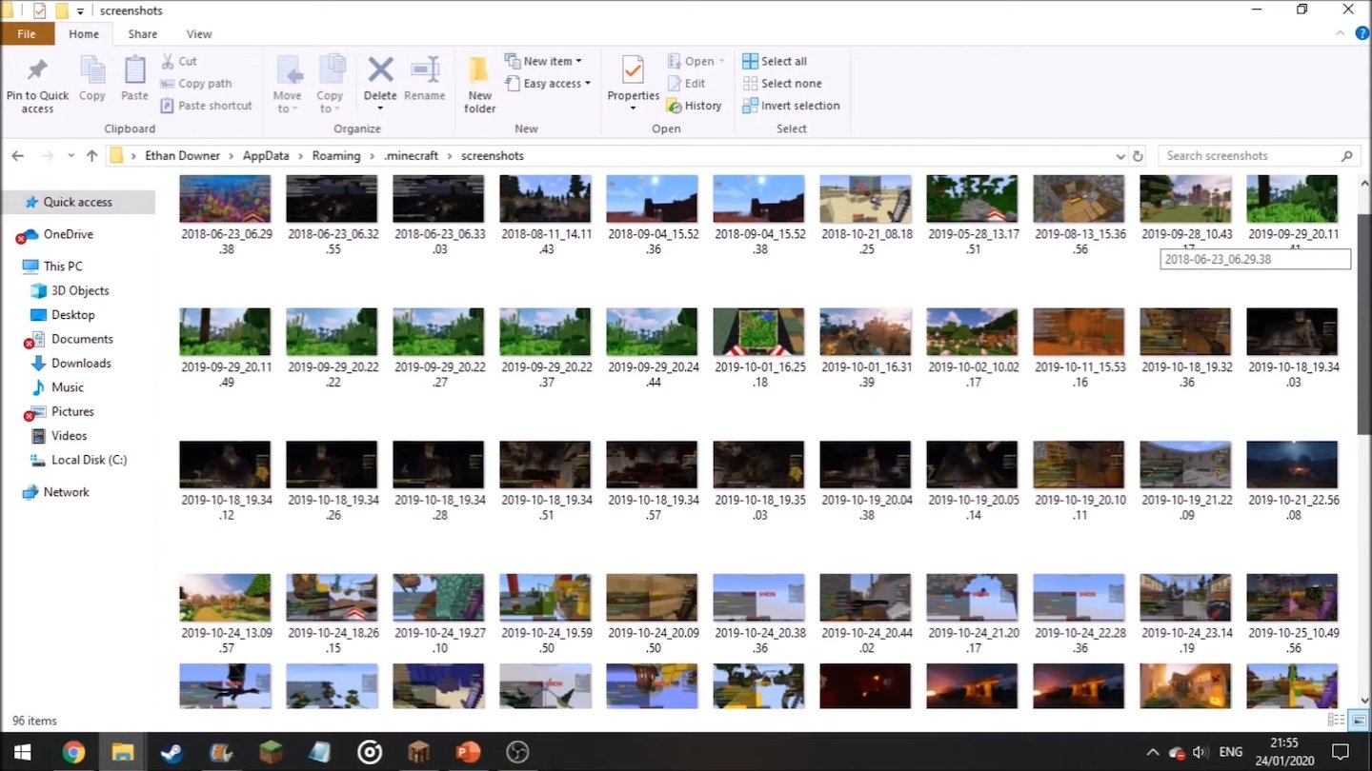Click the Delete red X icon
Image resolution: width=1372 pixels, height=771 pixels.
coord(380,69)
